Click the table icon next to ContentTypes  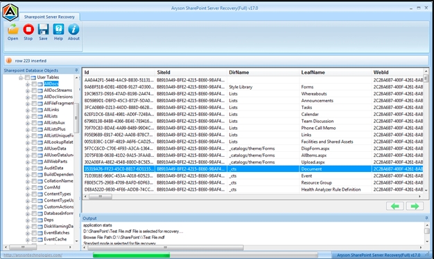[40, 194]
